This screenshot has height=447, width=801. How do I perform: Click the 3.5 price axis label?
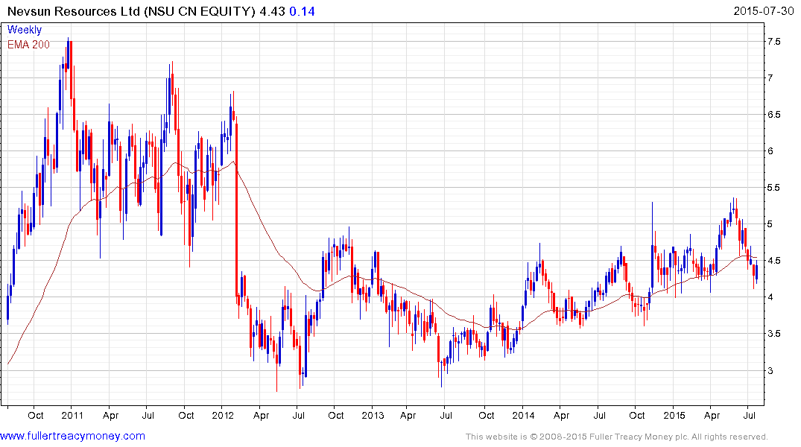tap(774, 334)
